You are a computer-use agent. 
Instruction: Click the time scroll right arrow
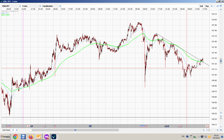(x=204, y=130)
